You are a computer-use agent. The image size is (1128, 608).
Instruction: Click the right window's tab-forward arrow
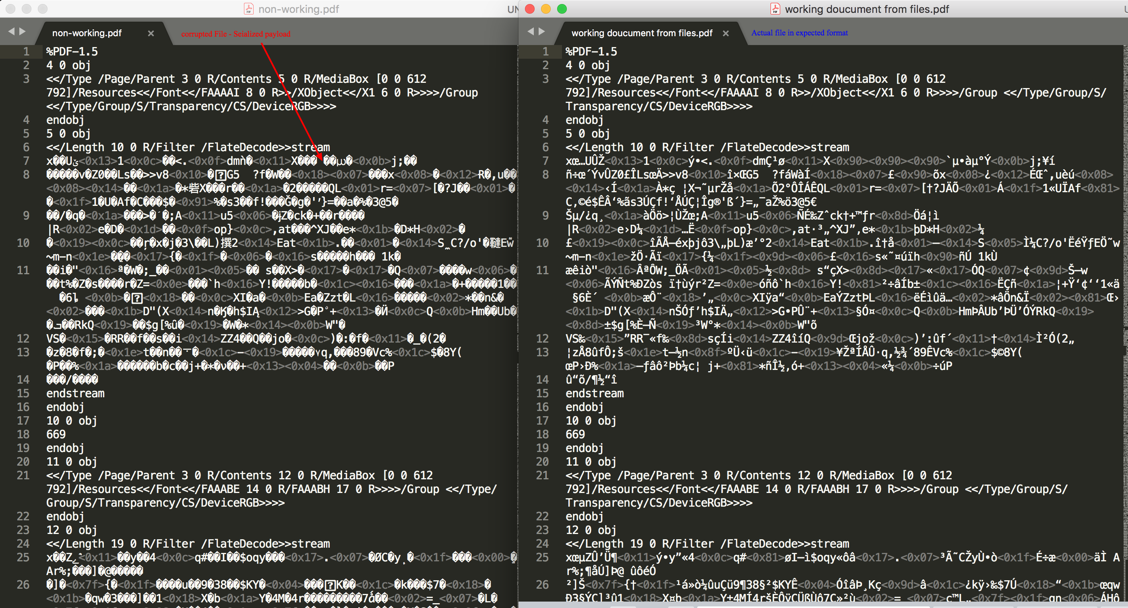(x=542, y=31)
